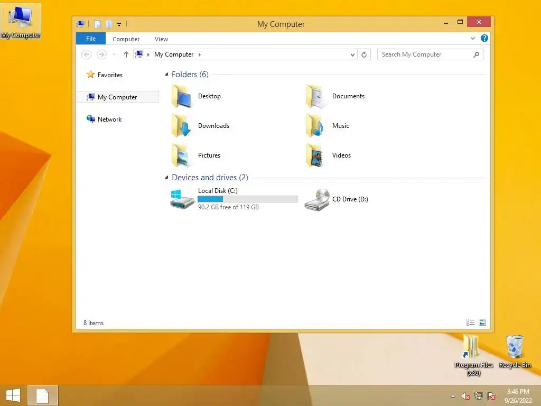Go up one level with Up arrow
The height and width of the screenshot is (406, 541).
(x=126, y=54)
